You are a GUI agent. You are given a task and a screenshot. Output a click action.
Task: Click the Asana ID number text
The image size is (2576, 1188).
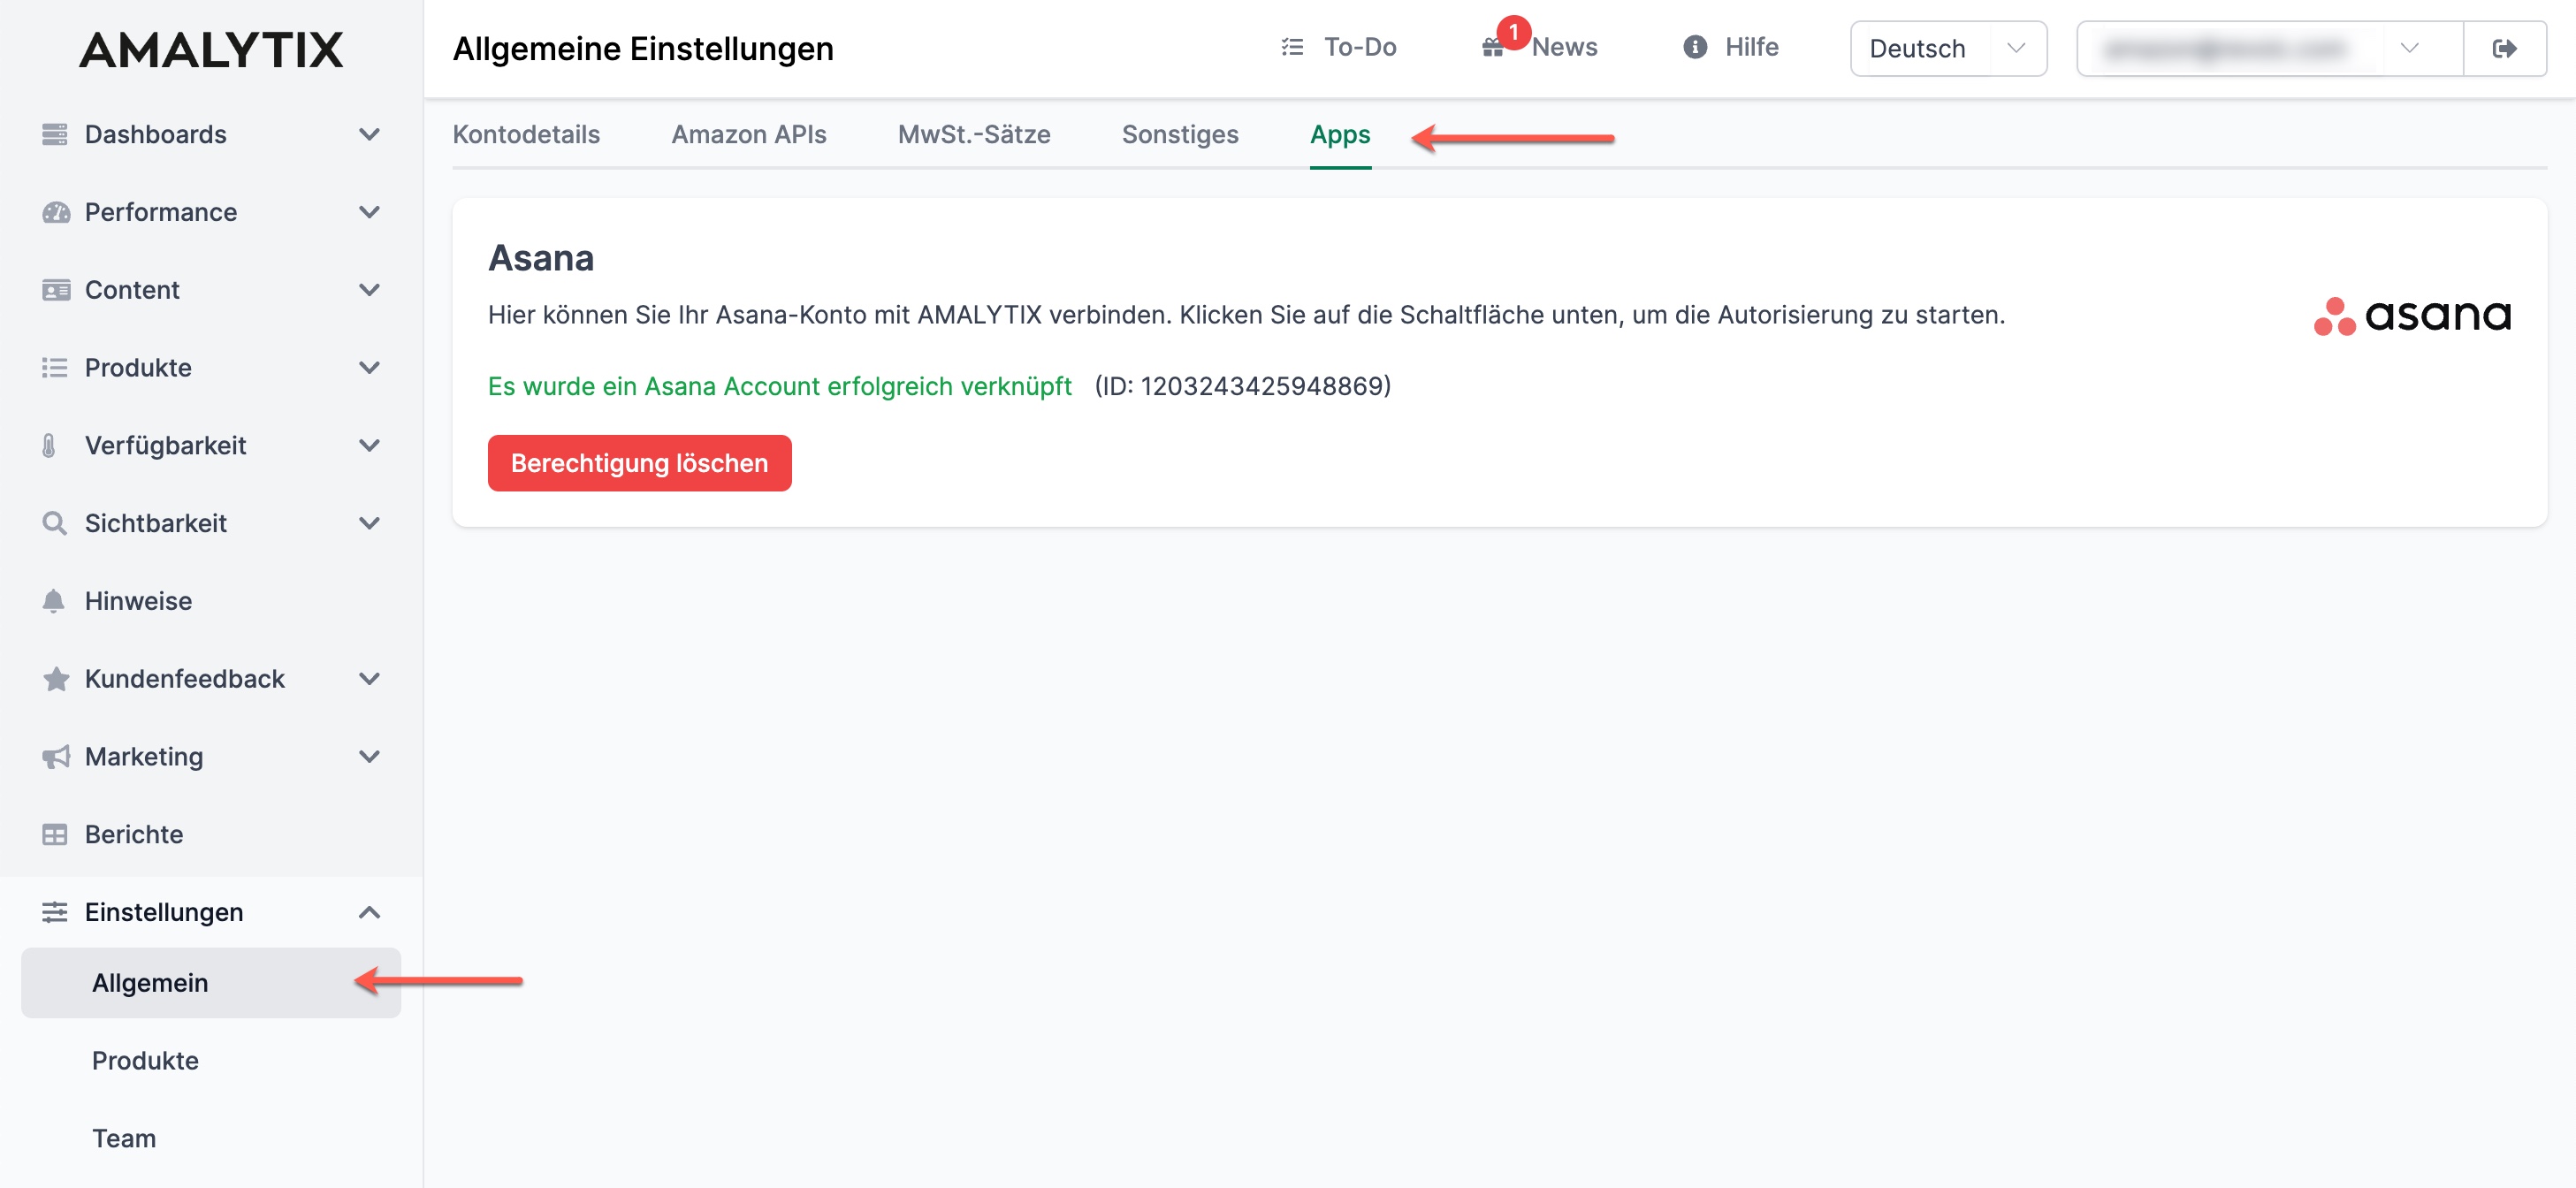tap(1242, 386)
